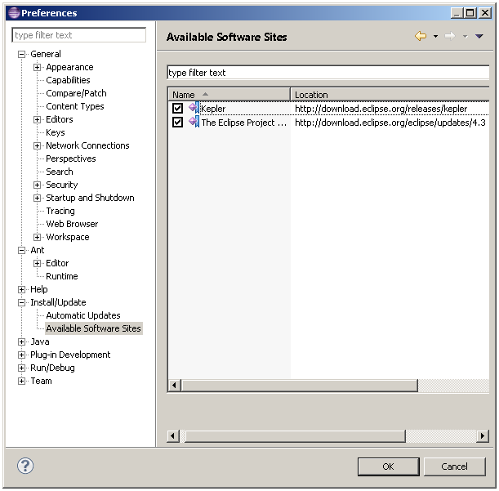Collapse the Ant tree node

(21, 250)
